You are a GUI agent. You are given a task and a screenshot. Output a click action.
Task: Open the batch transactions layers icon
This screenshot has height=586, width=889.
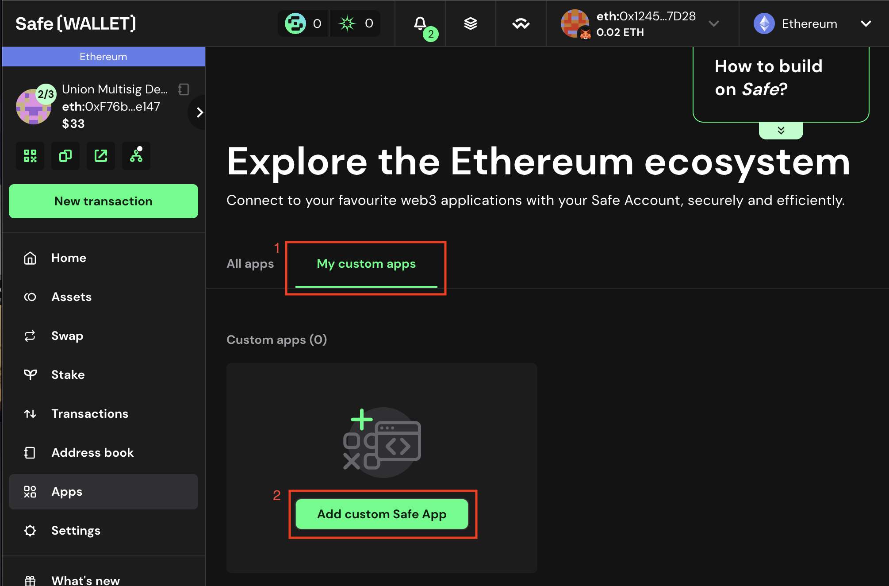pyautogui.click(x=470, y=23)
